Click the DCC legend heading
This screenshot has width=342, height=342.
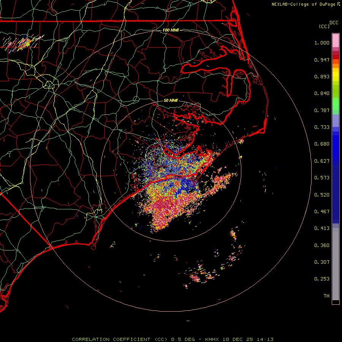(x=334, y=23)
